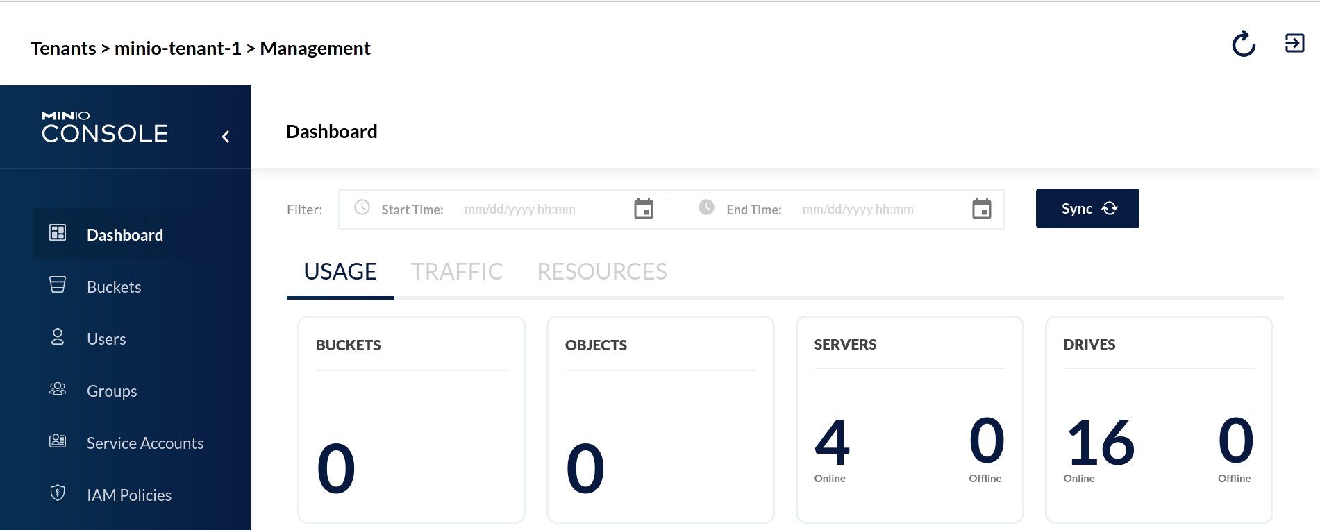Switch to the Resources tab
The image size is (1320, 530).
[x=601, y=271]
